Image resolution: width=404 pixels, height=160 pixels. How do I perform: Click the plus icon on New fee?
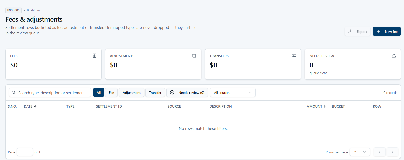(378, 31)
